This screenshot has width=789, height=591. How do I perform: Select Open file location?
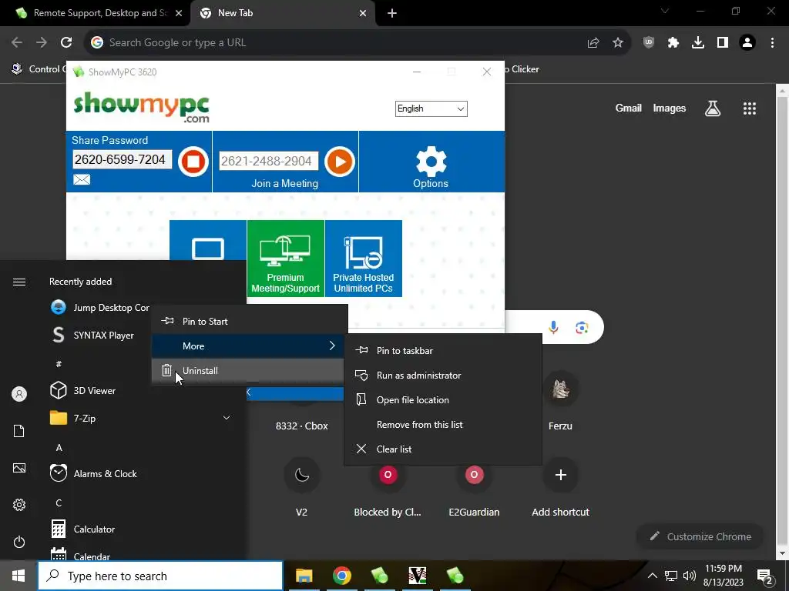click(443, 400)
